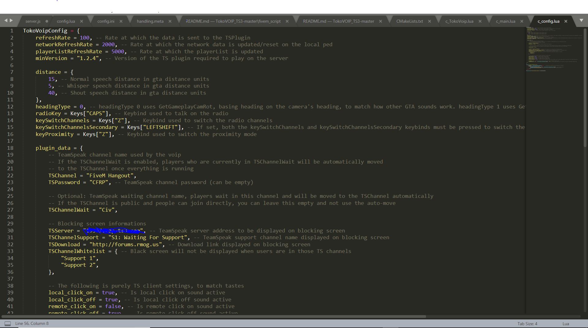Click Line 56, Column 8 indicator
Viewport: 588px width, 328px height.
pyautogui.click(x=32, y=323)
